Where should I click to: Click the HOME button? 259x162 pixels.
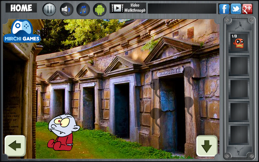(x=21, y=8)
